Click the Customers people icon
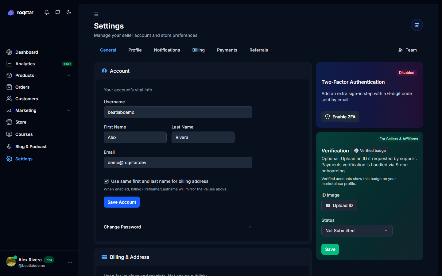 (x=9, y=99)
